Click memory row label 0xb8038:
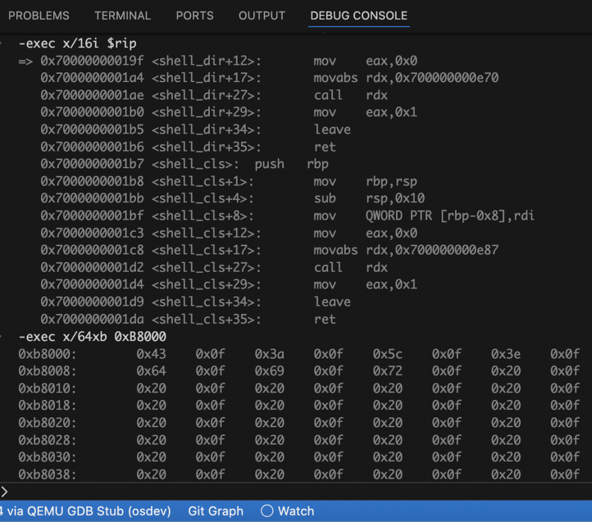This screenshot has height=522, width=592. tap(47, 475)
